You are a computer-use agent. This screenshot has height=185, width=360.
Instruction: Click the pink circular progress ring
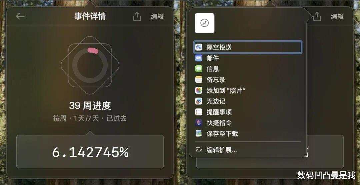click(90, 65)
